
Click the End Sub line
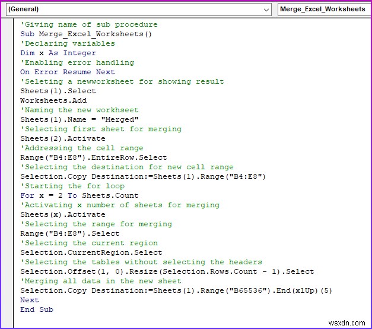coord(37,309)
